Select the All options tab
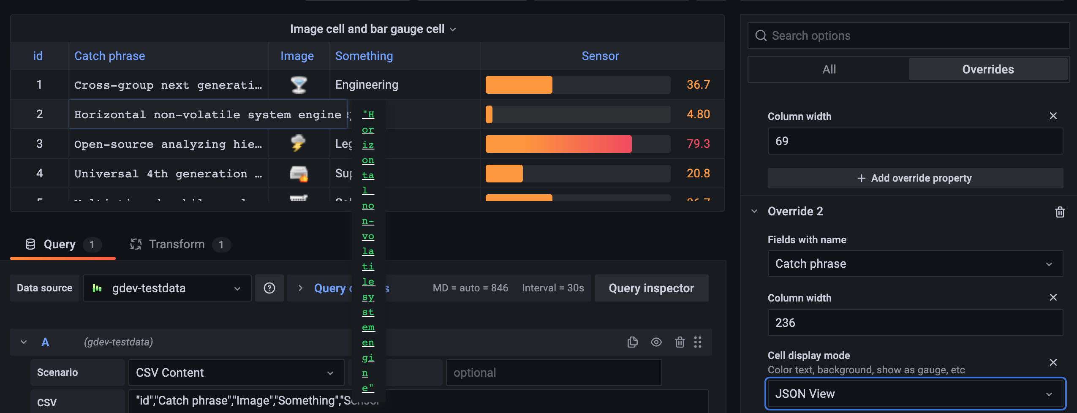 click(829, 69)
